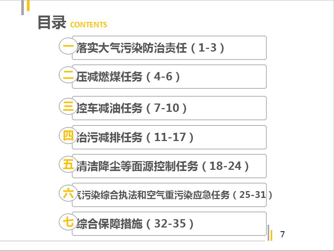The width and height of the screenshot is (334, 251).
Task: Click the circled 六 number badge
Action: [x=68, y=193]
